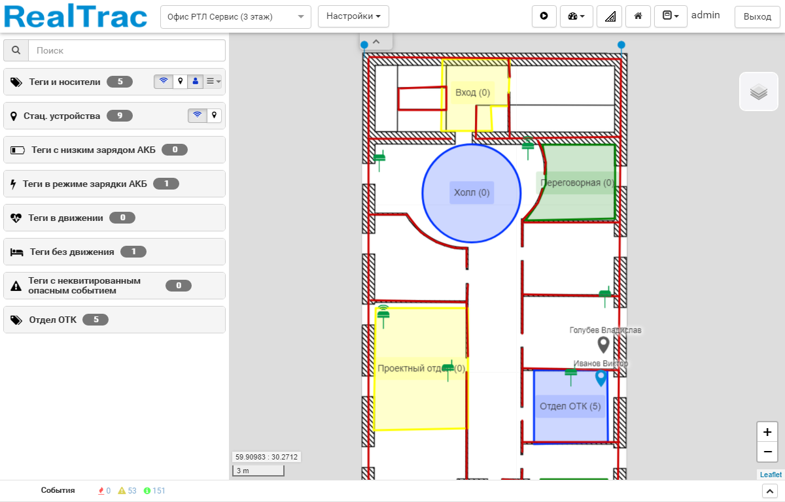Click the blue marker for Иванов Виктор
Screen dimensions: 785x502
[601, 378]
